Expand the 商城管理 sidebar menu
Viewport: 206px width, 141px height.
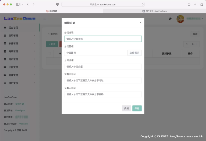(x=20, y=51)
